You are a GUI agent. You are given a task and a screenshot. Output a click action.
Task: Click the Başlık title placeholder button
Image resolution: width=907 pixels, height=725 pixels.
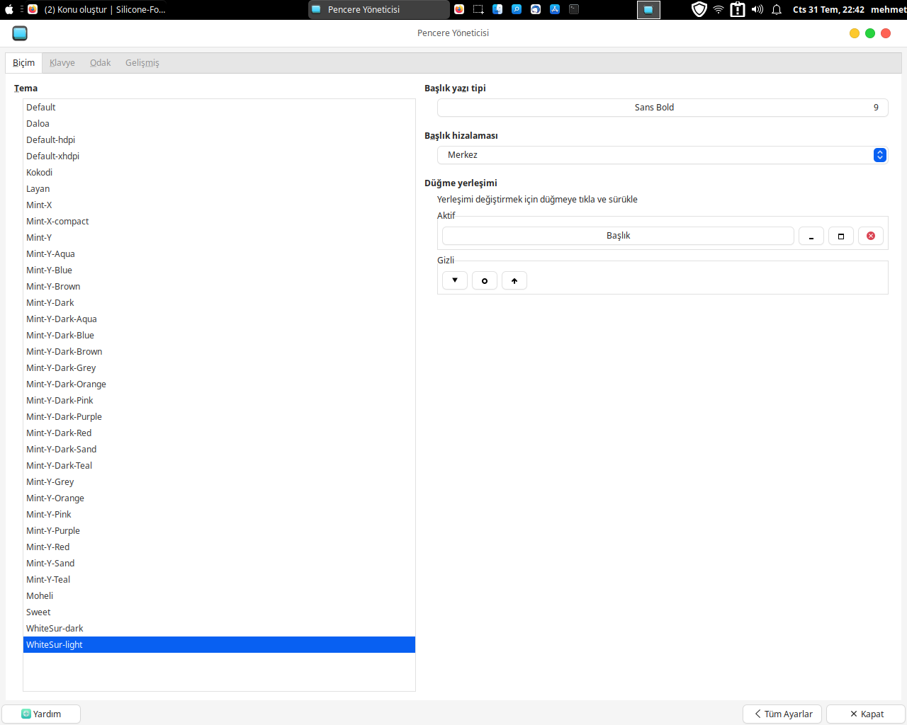tap(618, 236)
